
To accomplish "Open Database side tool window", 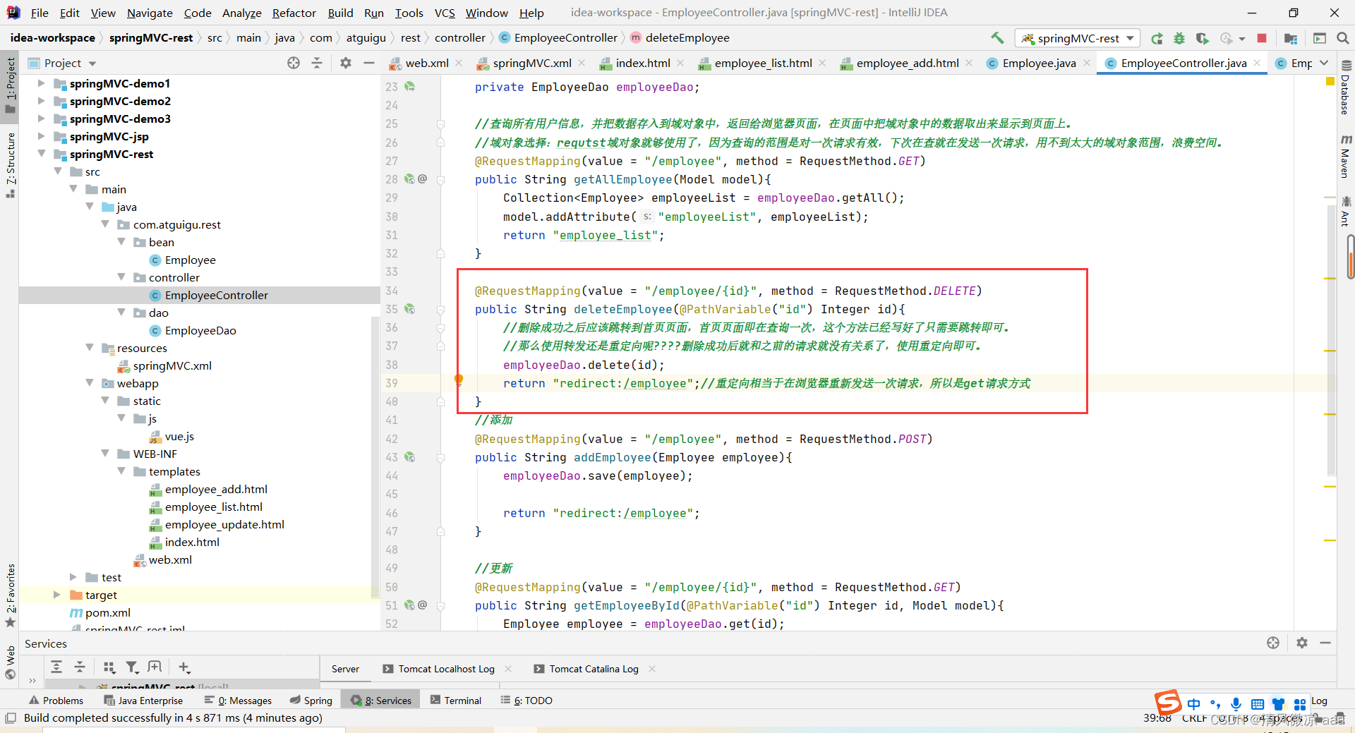I will tap(1345, 87).
